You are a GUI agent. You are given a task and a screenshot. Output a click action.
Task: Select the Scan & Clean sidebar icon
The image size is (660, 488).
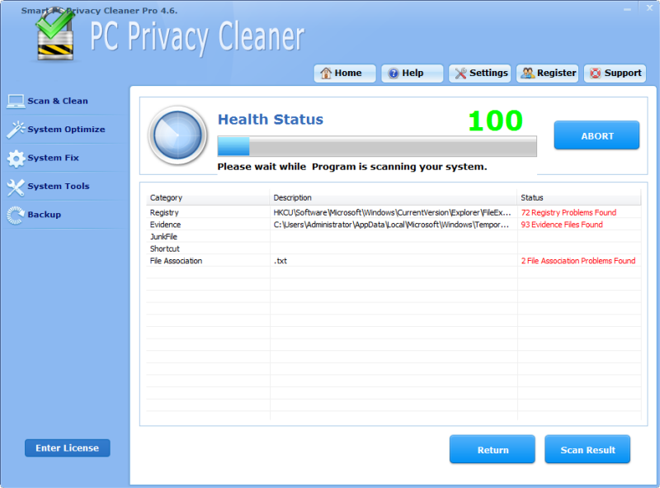[x=16, y=101]
